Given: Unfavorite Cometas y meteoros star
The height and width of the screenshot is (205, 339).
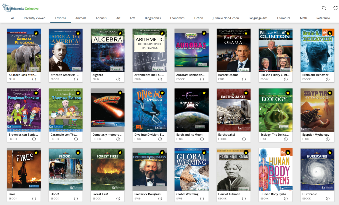Looking at the screenshot, I should (120, 93).
